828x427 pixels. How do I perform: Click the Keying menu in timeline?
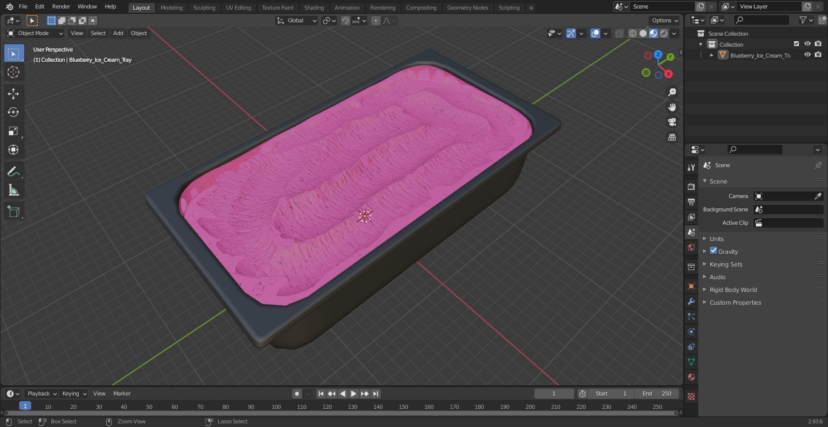tap(74, 394)
